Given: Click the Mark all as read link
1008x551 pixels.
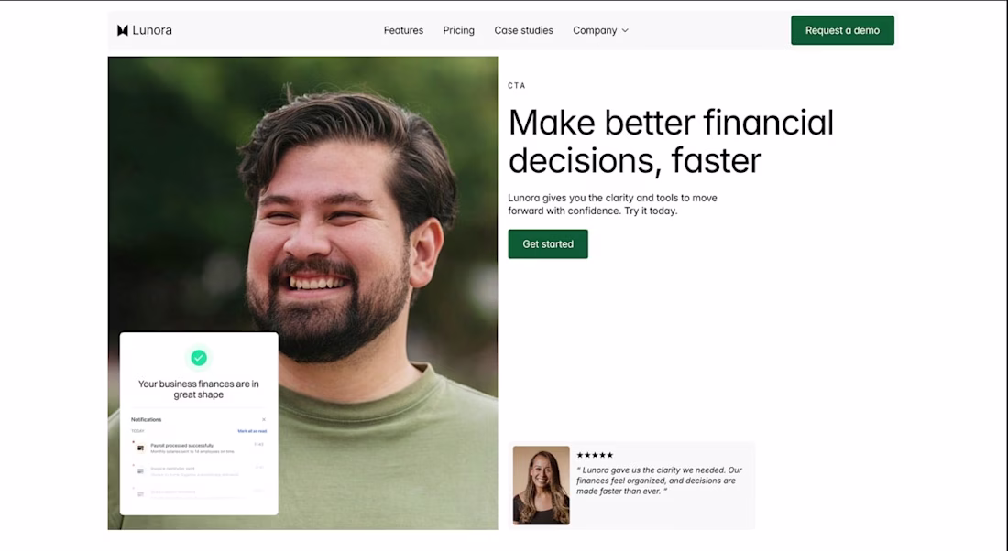Looking at the screenshot, I should [252, 431].
